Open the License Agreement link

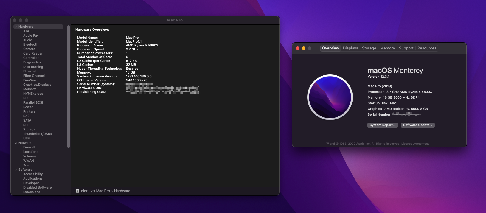coord(415,144)
